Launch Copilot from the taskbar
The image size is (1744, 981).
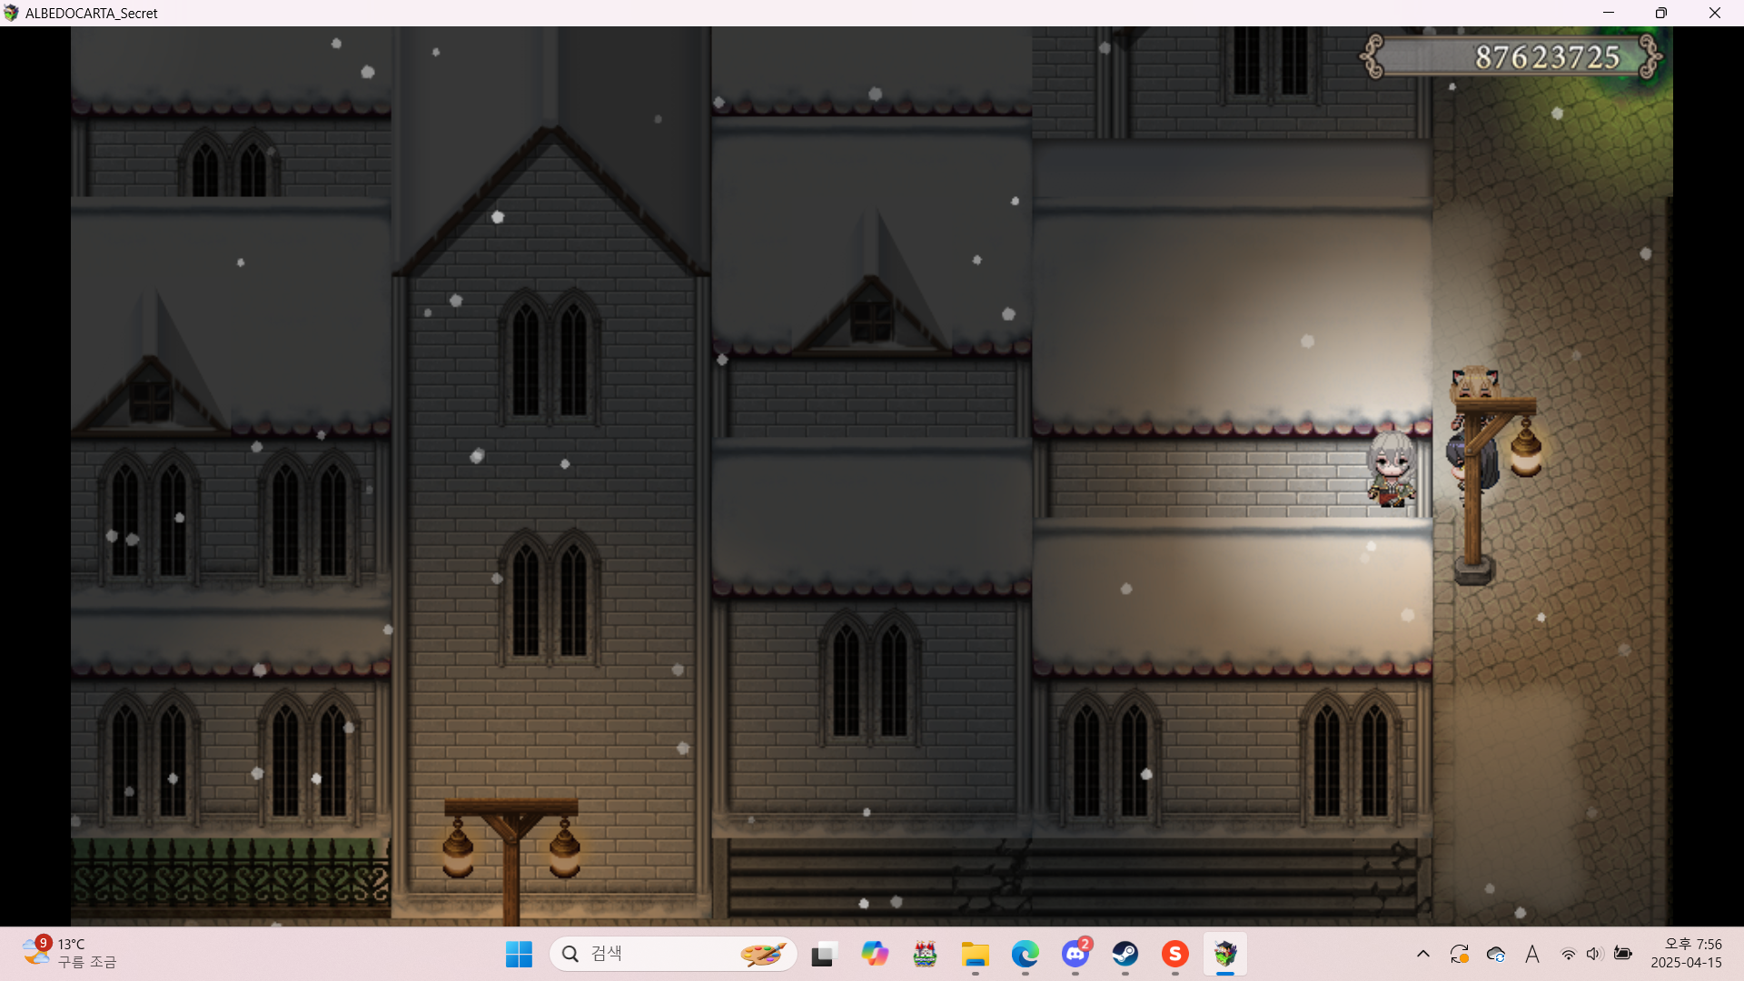coord(875,954)
